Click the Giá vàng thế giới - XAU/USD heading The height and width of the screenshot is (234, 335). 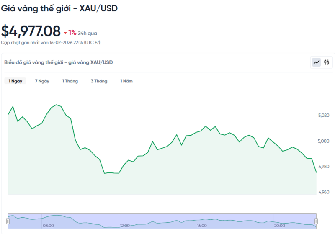pyautogui.click(x=59, y=8)
